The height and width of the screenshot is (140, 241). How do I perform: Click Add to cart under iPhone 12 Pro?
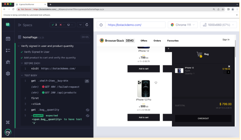tap(144, 117)
